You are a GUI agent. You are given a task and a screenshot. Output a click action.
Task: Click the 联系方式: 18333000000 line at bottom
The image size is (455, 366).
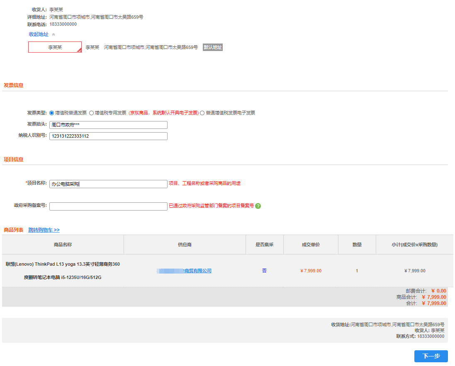(x=420, y=337)
